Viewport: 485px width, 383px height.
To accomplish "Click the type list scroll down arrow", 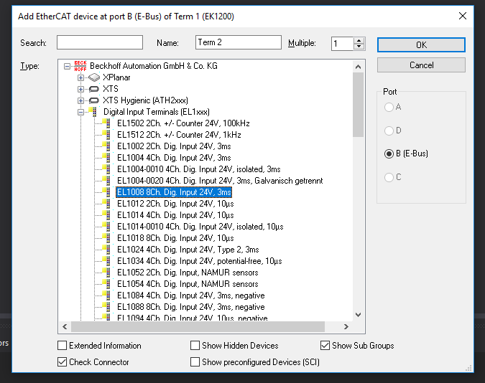I will coord(359,315).
